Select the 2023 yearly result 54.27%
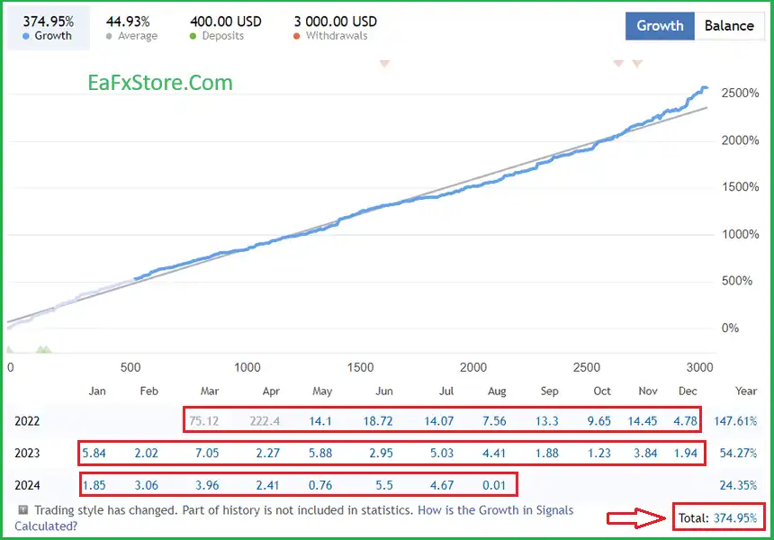The width and height of the screenshot is (774, 540). click(x=738, y=453)
